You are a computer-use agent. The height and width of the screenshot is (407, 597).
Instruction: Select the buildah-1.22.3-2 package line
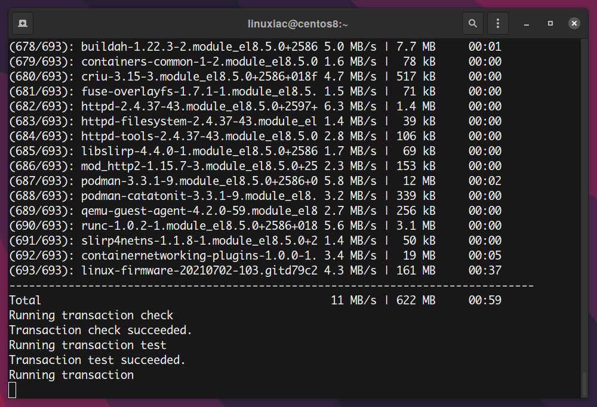pyautogui.click(x=255, y=47)
